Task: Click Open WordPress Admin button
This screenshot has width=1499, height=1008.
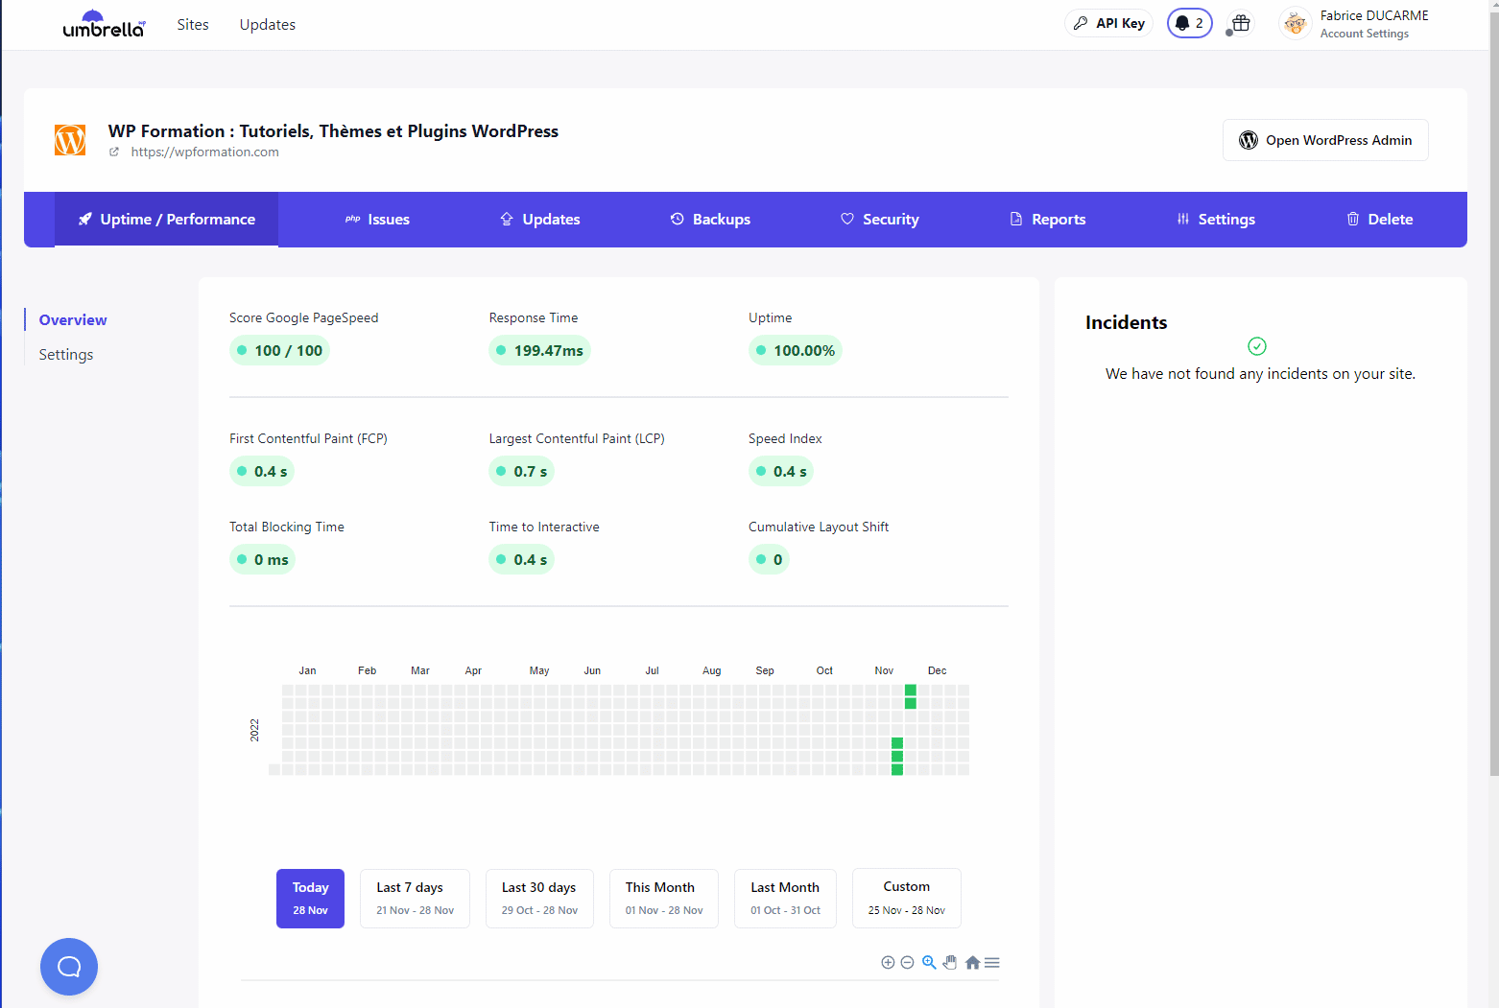Action: coord(1325,140)
